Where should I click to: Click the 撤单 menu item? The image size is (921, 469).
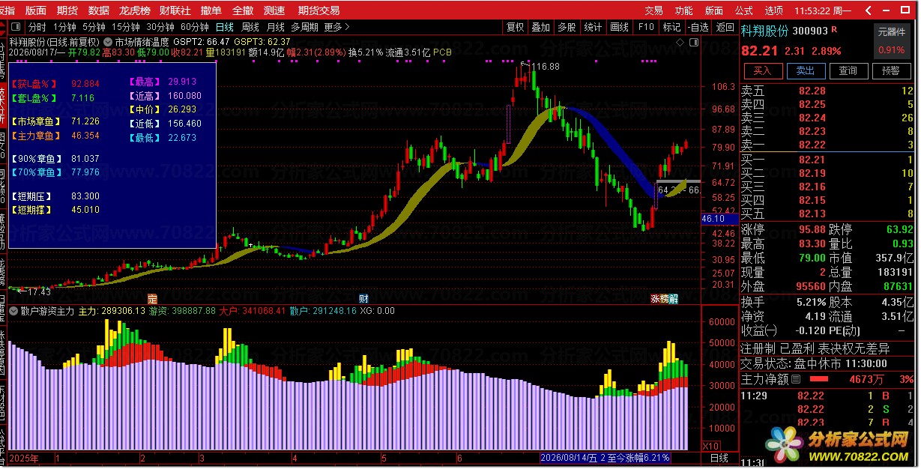(211, 10)
